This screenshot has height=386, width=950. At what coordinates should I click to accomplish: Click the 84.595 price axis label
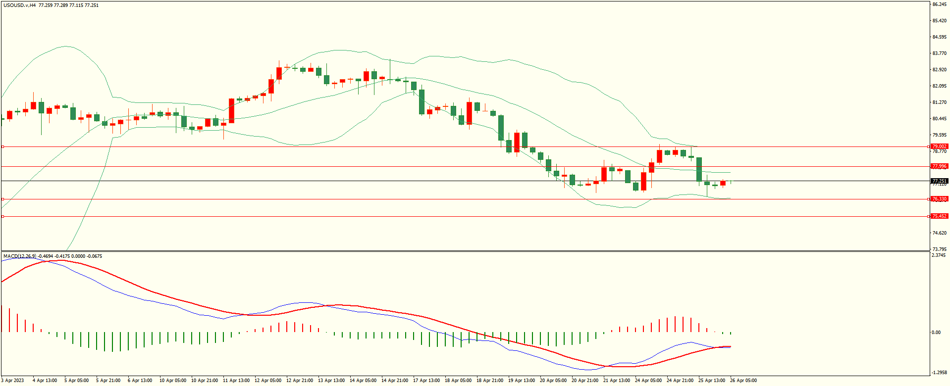point(940,37)
